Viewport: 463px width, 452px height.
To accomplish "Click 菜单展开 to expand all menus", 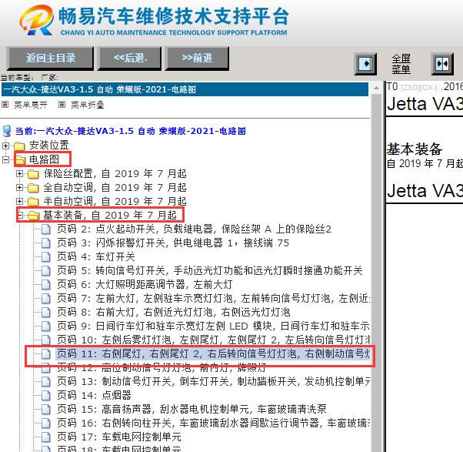I will point(31,105).
